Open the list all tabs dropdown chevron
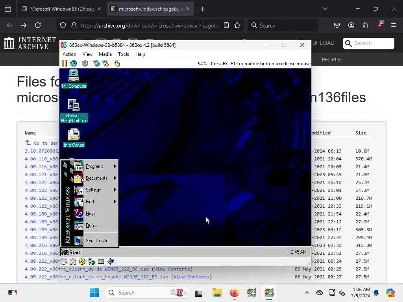Image resolution: width=403 pixels, height=302 pixels. [x=325, y=9]
